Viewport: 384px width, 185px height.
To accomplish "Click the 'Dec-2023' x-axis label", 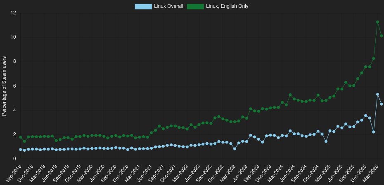I will coord(263,173).
